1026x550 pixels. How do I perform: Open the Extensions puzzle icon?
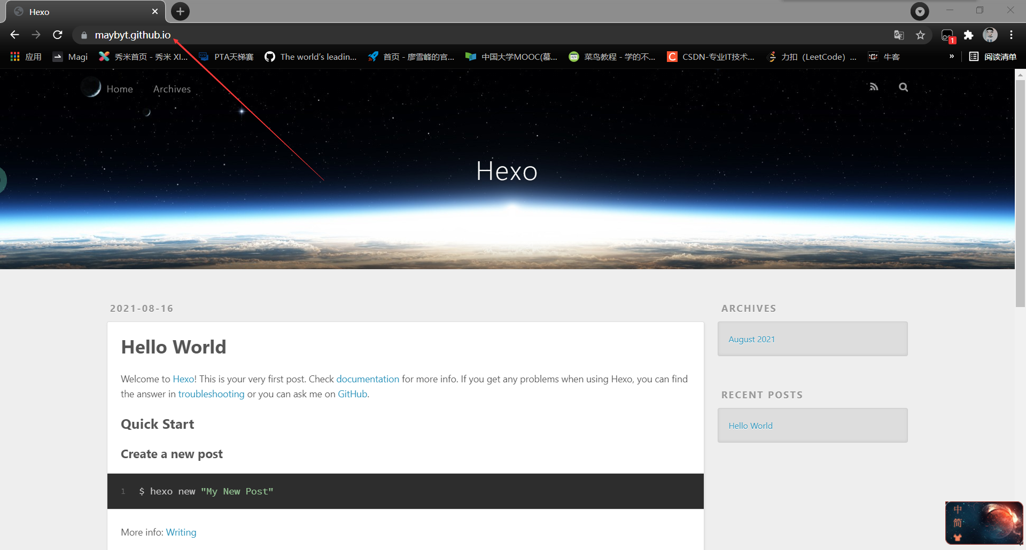968,35
